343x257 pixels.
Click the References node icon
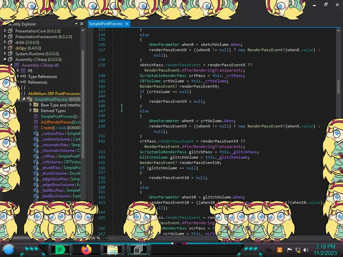coord(23,82)
